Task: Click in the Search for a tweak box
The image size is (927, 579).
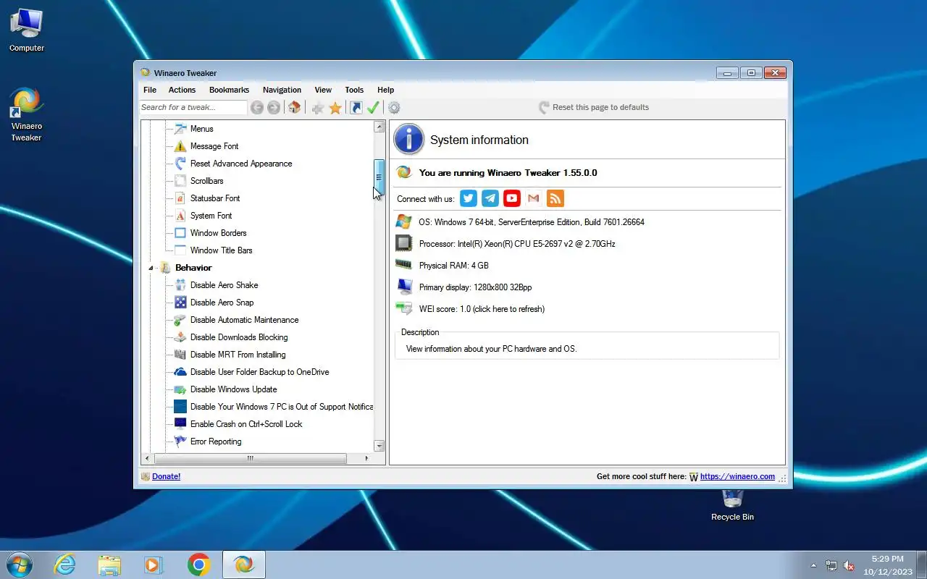Action: coord(193,107)
